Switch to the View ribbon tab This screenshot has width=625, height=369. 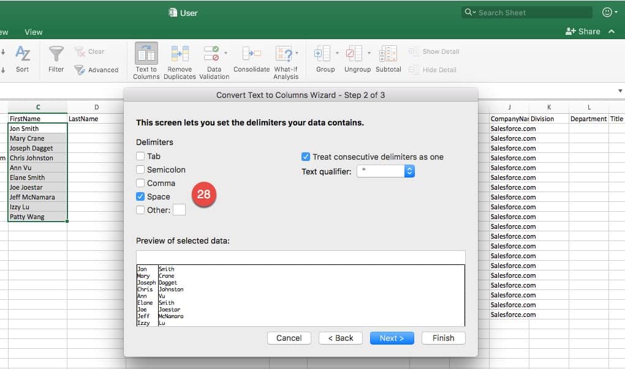click(34, 32)
